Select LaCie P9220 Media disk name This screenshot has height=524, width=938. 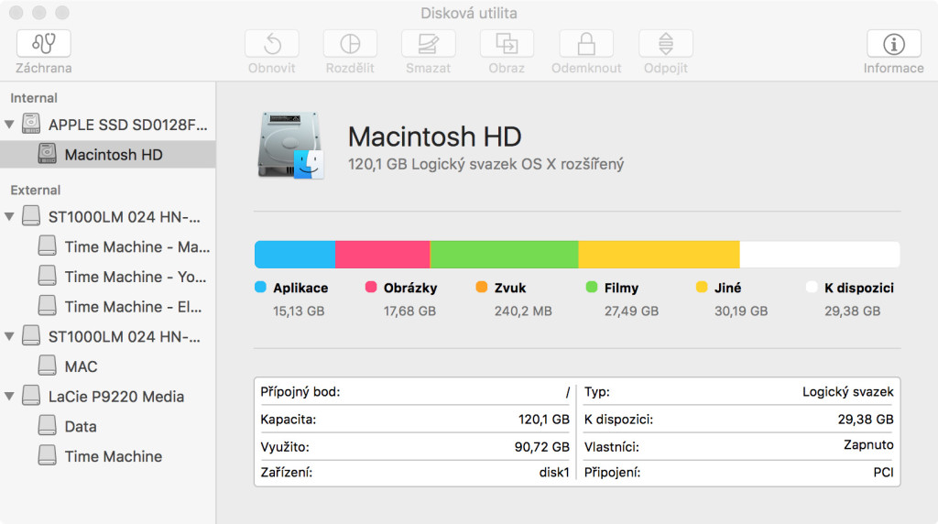tap(116, 397)
